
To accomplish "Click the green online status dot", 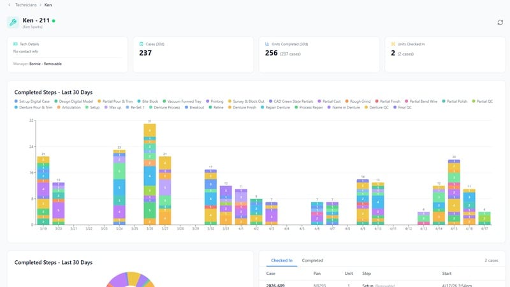I will click(54, 20).
